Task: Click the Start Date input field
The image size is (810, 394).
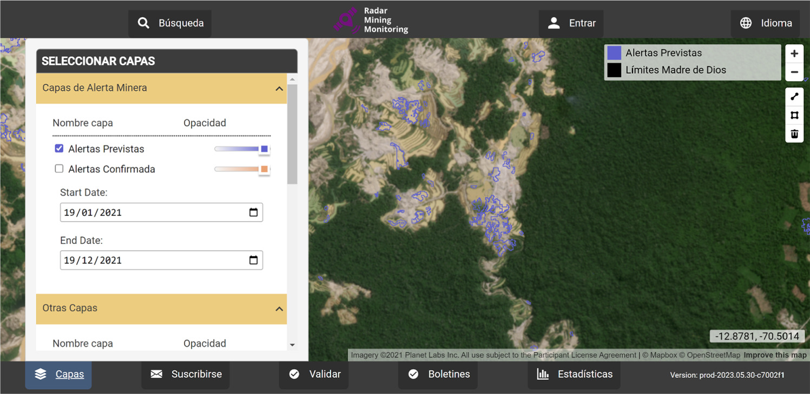Action: coord(161,212)
